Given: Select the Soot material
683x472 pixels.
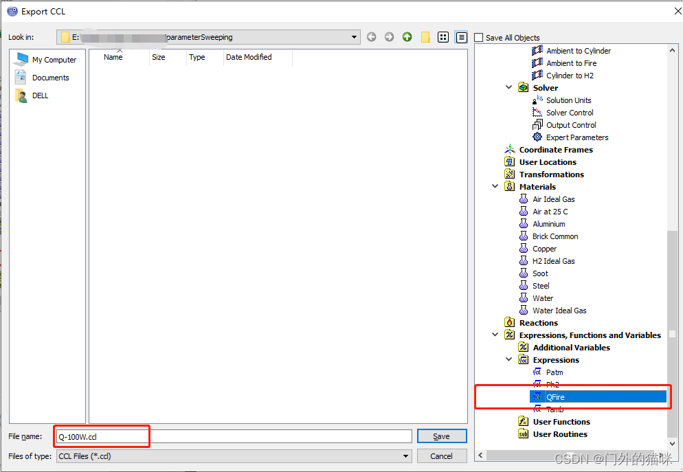Looking at the screenshot, I should 540,273.
